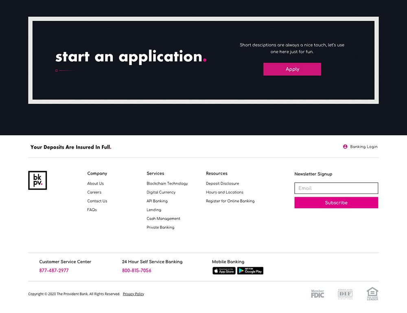This screenshot has width=407, height=313.
Task: Click the bkpv logo in footer
Action: tap(37, 180)
